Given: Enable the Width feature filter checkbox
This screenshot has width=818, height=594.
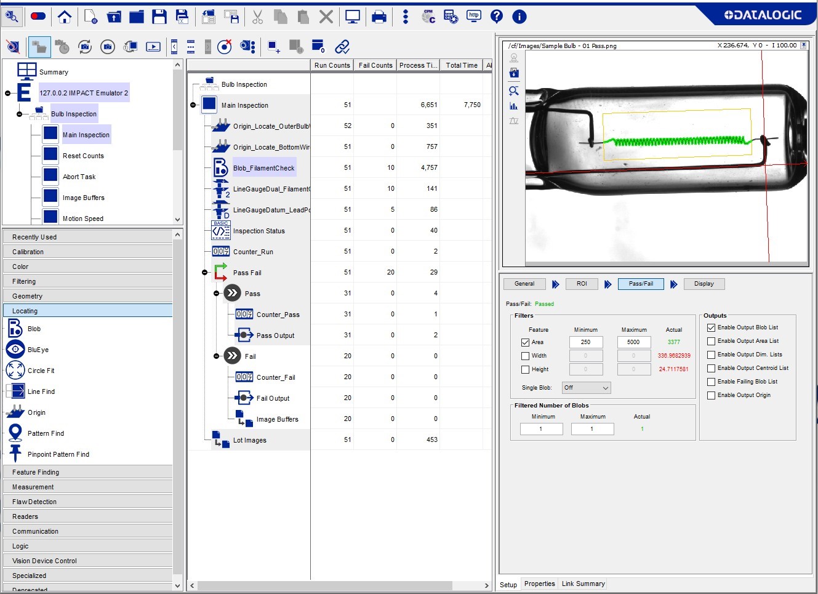Looking at the screenshot, I should click(525, 356).
